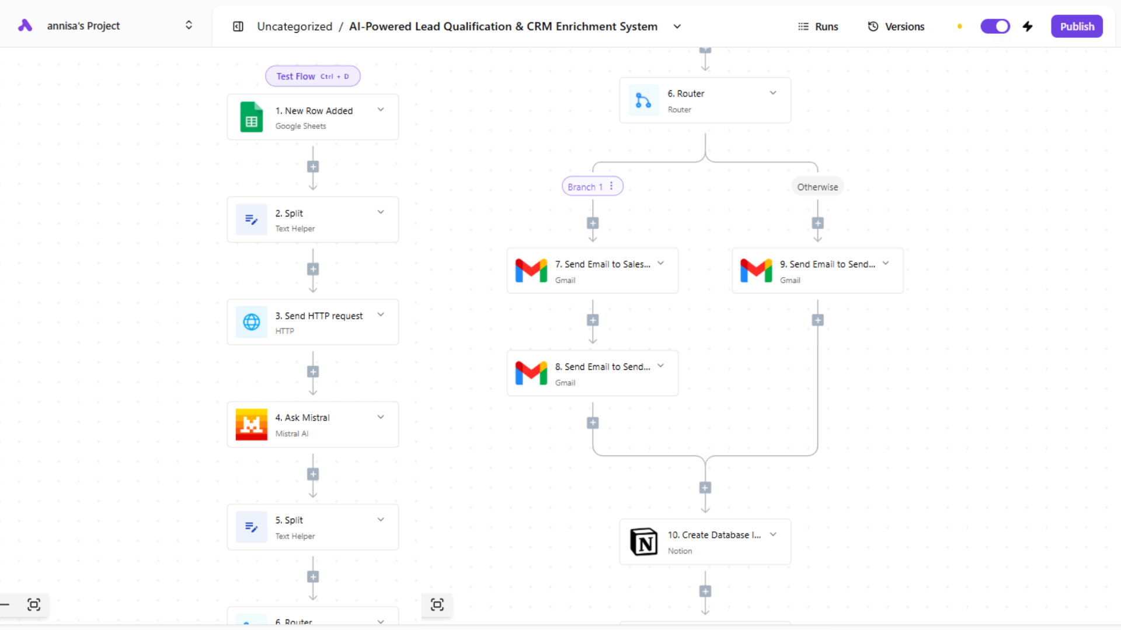Open the flow title dropdown arrow
Viewport: 1121px width, 630px height.
[677, 26]
